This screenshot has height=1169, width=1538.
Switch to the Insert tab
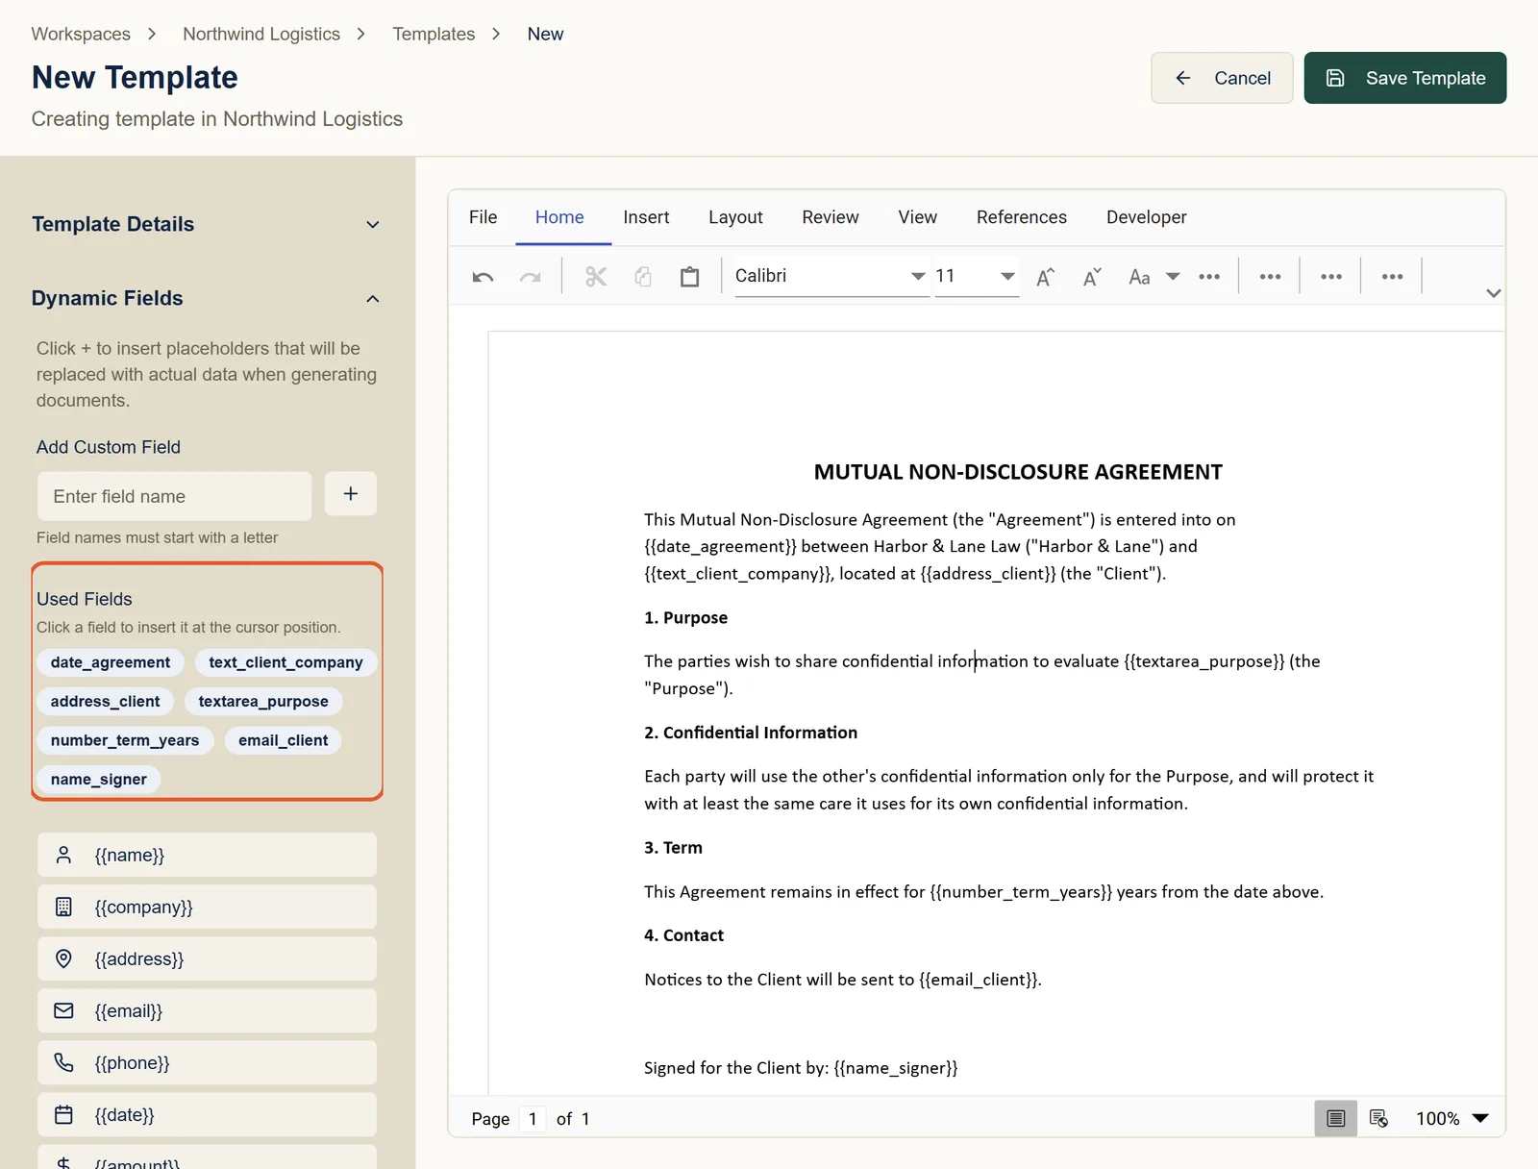[646, 217]
